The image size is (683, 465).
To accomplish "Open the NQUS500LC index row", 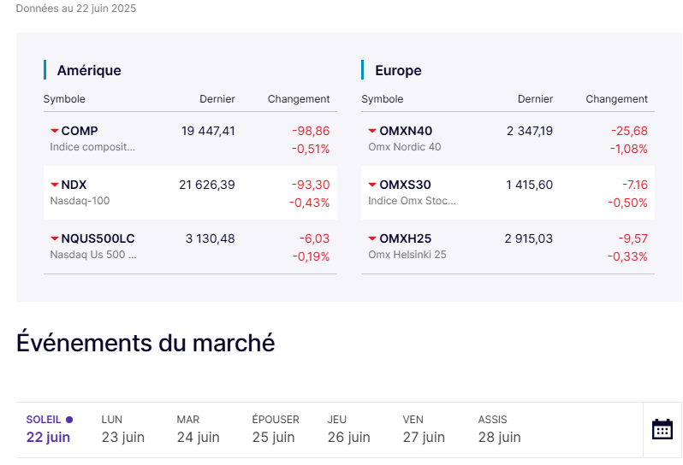I will (98, 238).
